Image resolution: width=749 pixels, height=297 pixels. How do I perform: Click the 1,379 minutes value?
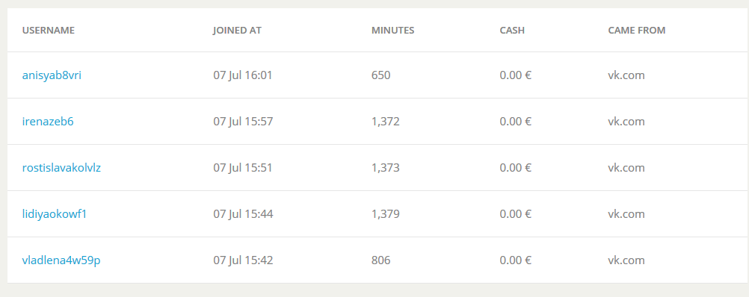(385, 214)
